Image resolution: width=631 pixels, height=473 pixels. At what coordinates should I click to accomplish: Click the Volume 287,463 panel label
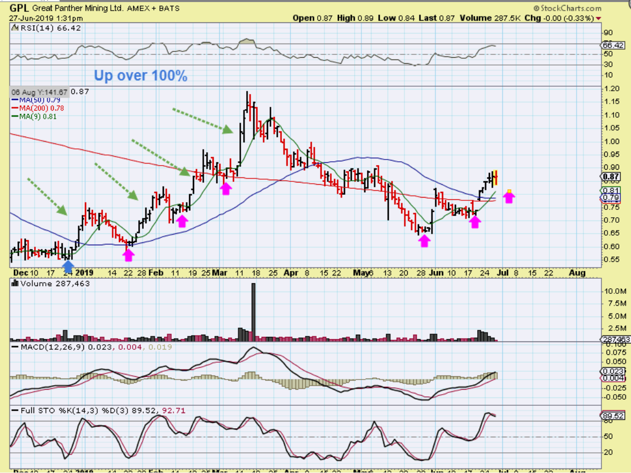click(55, 284)
